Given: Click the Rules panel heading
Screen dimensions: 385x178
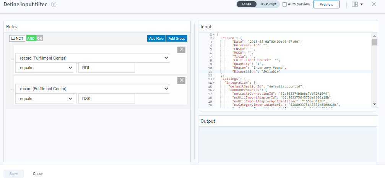Looking at the screenshot, I should (11, 27).
